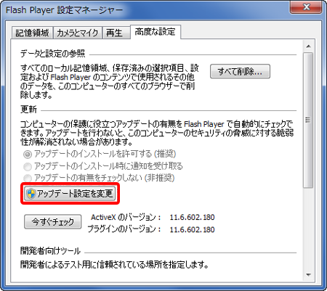Click the プラグインのバージョン label
The image size is (327, 291).
(124, 229)
